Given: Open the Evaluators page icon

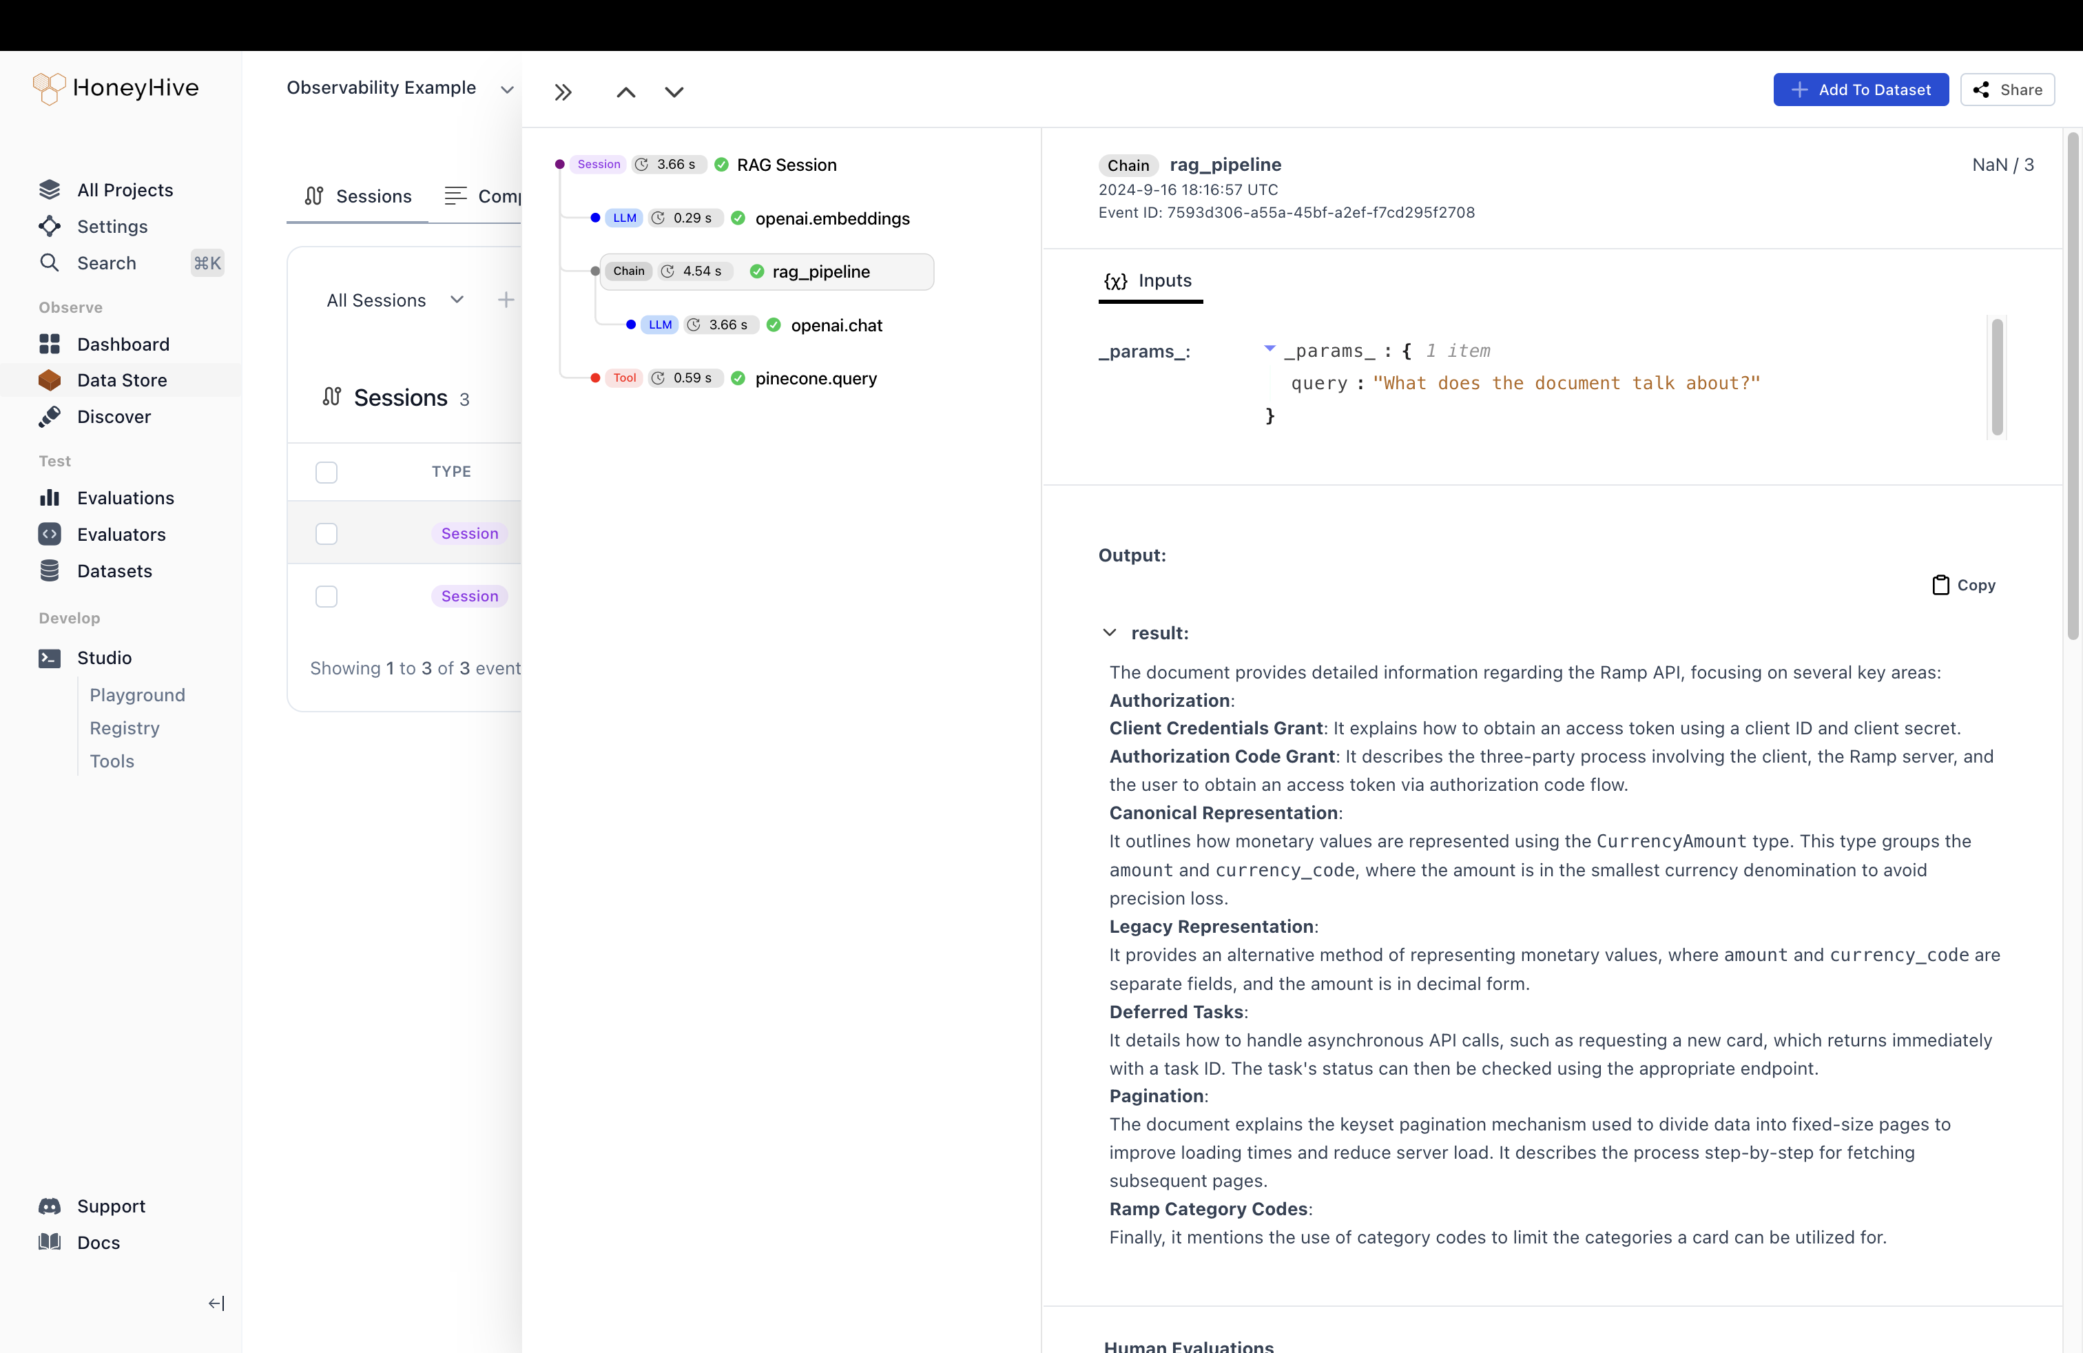Looking at the screenshot, I should [50, 534].
